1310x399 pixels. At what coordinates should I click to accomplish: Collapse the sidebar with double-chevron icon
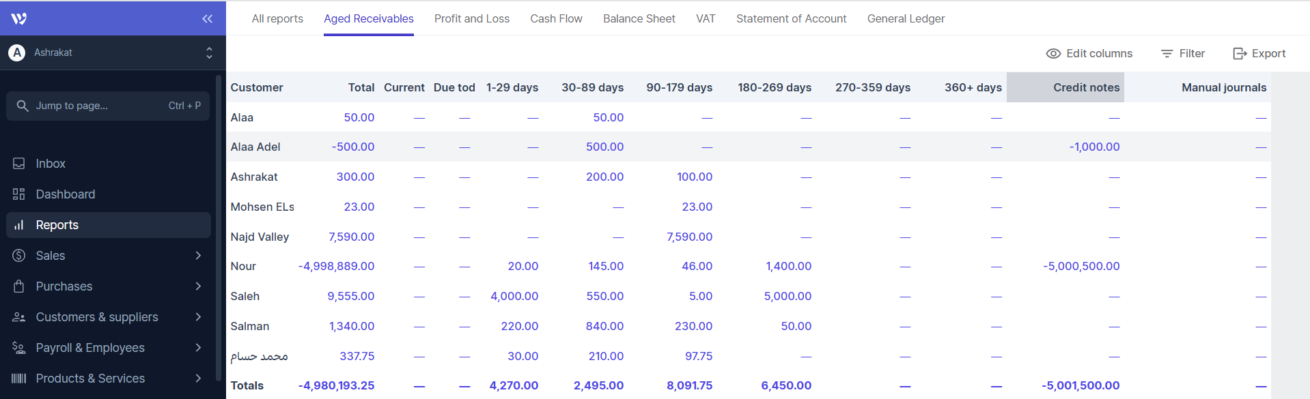tap(207, 18)
